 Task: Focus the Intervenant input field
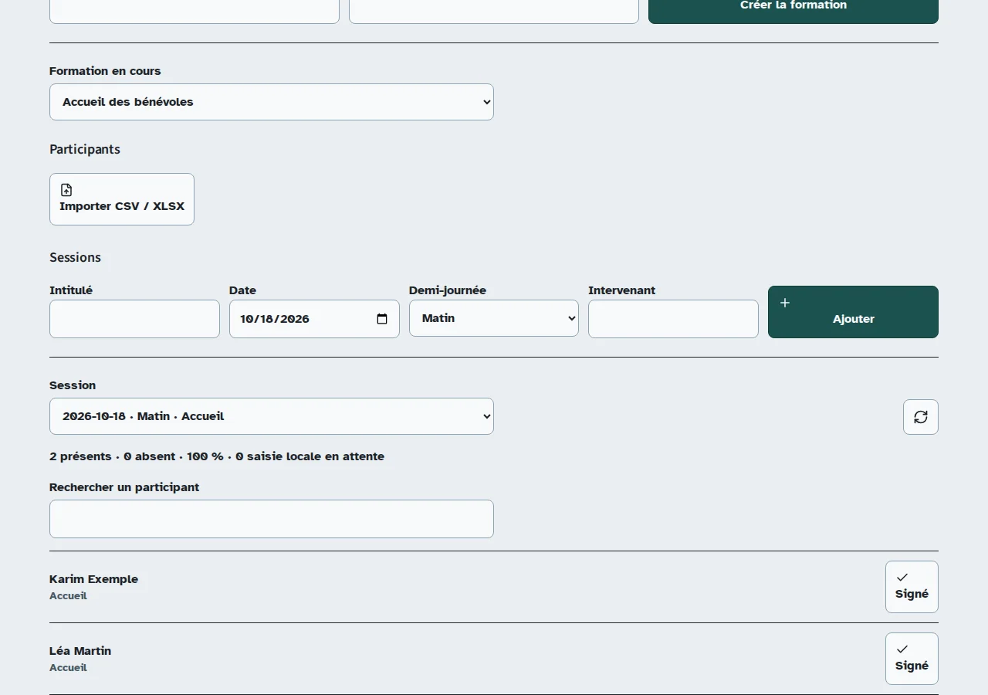pos(673,319)
